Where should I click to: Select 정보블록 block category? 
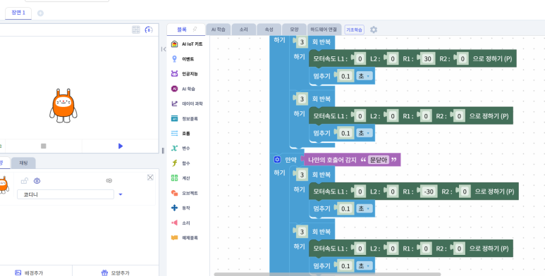tap(185, 119)
